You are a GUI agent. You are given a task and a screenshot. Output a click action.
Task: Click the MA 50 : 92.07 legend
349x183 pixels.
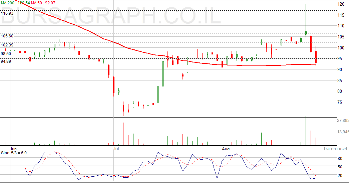[43, 3]
